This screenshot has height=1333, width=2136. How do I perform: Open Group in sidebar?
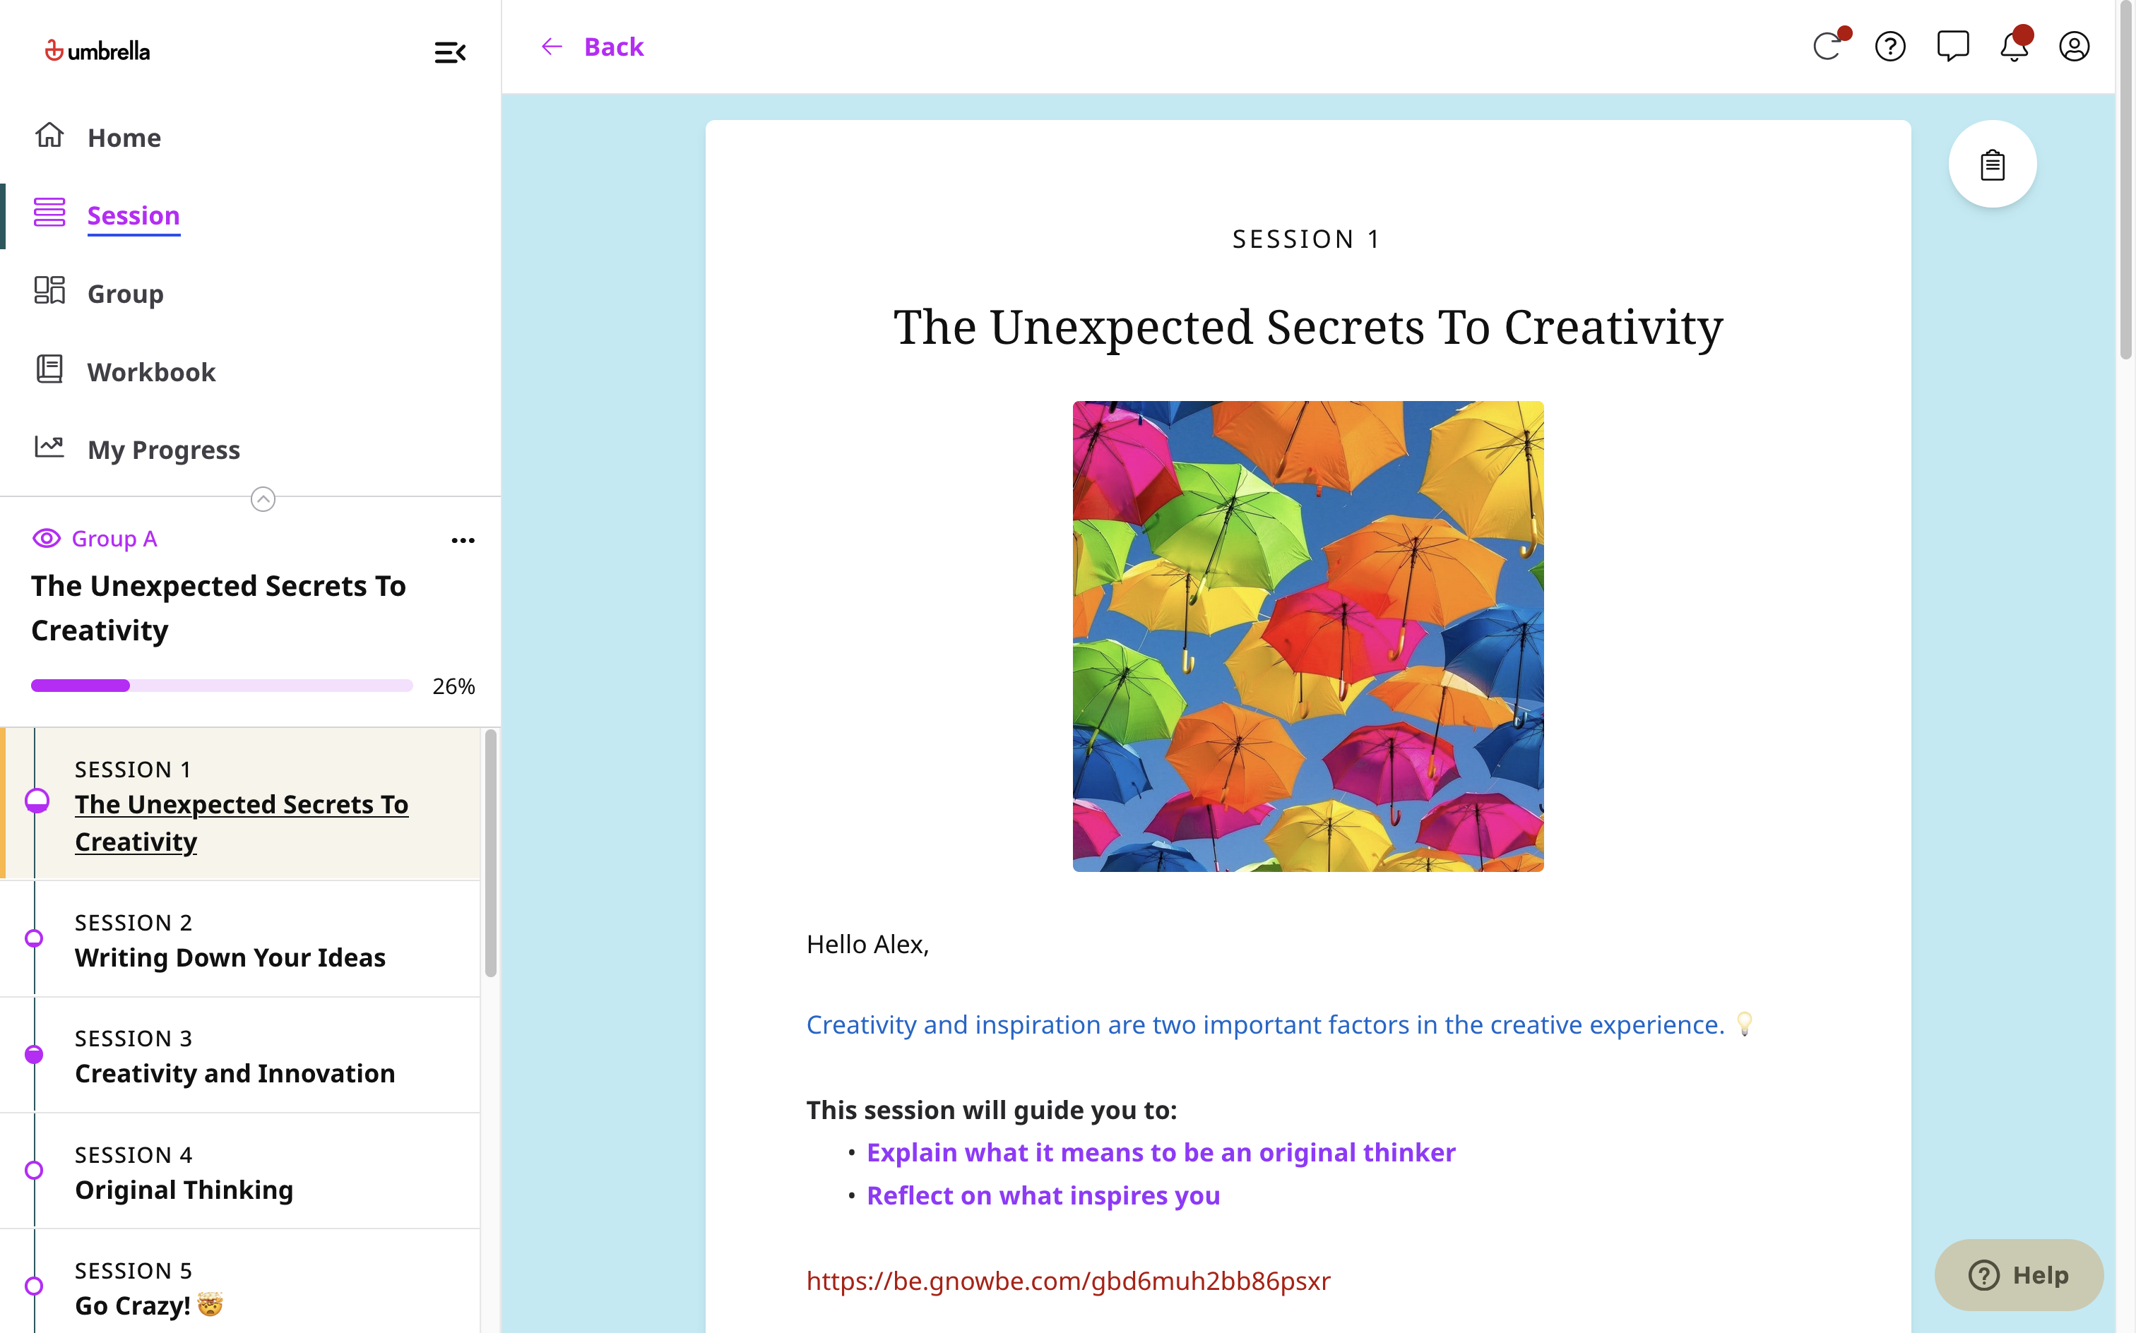[125, 294]
